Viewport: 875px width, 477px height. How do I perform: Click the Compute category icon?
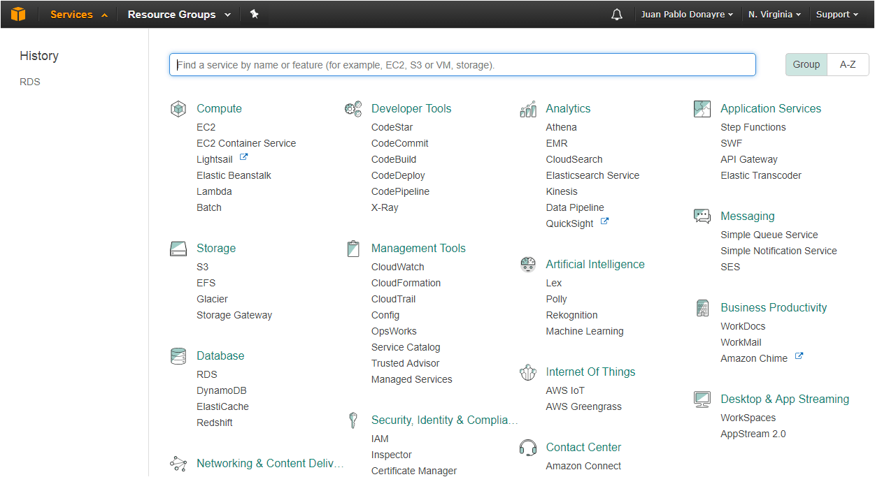point(178,109)
